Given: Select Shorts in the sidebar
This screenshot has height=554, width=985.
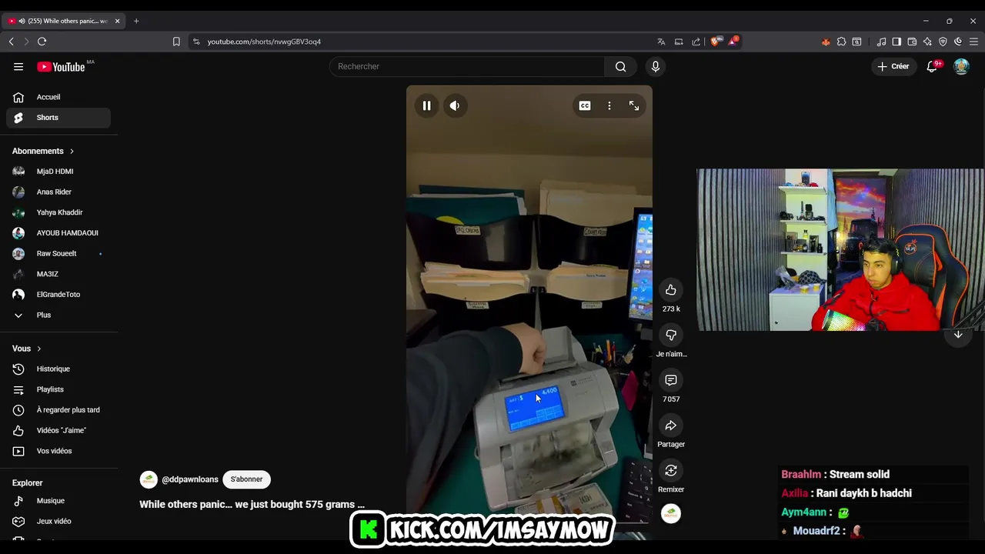Looking at the screenshot, I should (58, 118).
